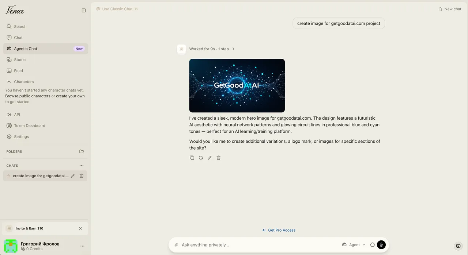Screen dimensions: 468x255
Task: Delete the chat with sidebar trash icon
Action: point(82,176)
